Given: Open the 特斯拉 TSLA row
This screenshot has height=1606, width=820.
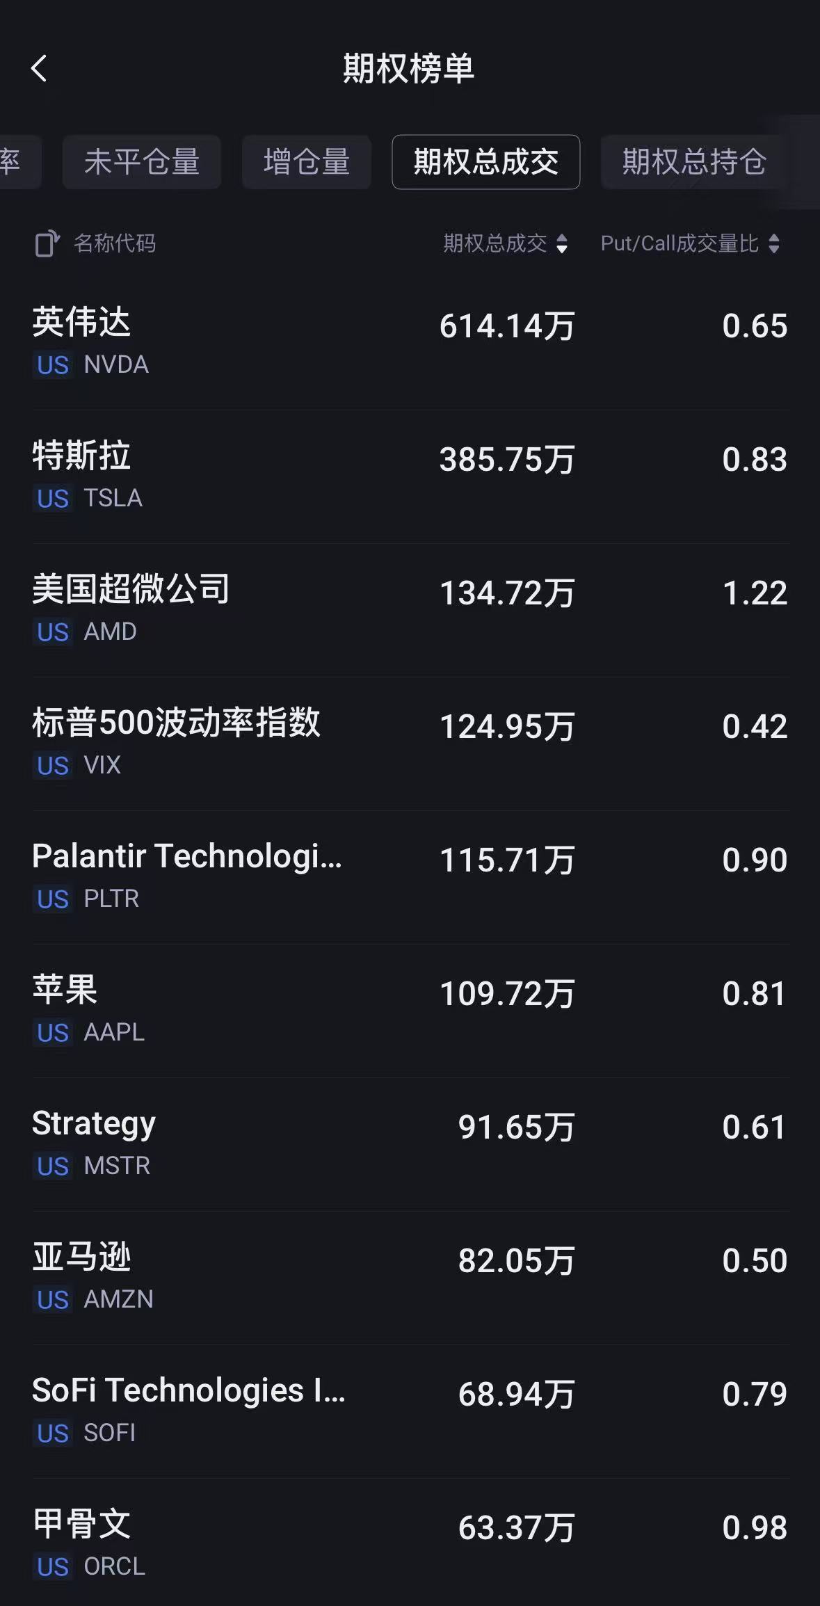Looking at the screenshot, I should 410,476.
